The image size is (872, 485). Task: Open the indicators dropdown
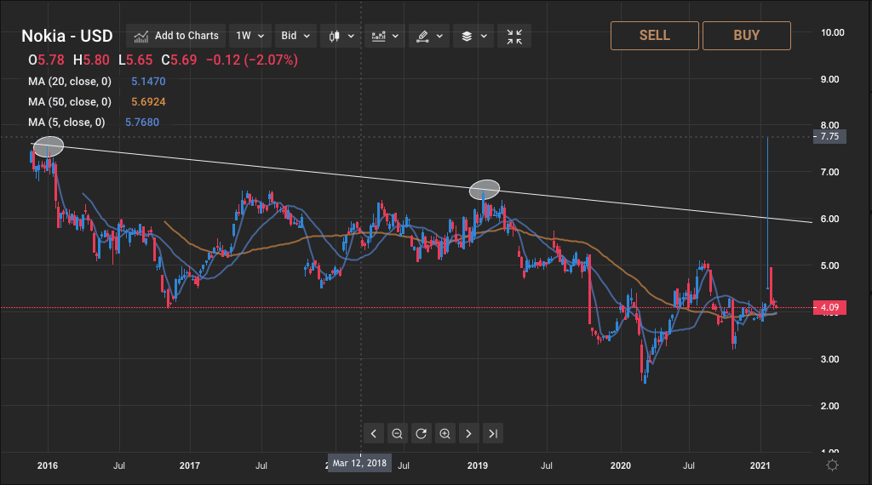(386, 36)
